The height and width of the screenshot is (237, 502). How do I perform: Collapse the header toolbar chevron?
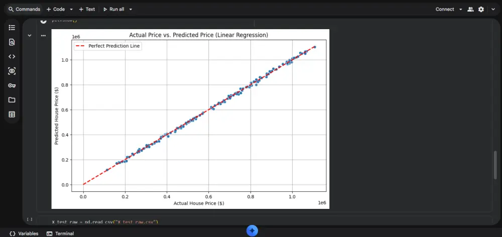[x=493, y=9]
